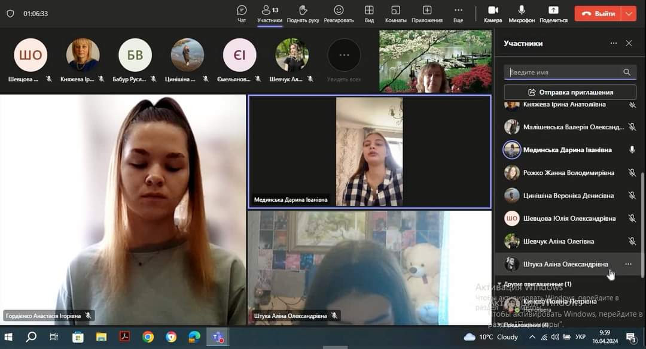Open the Приложения apps menu

(x=427, y=14)
